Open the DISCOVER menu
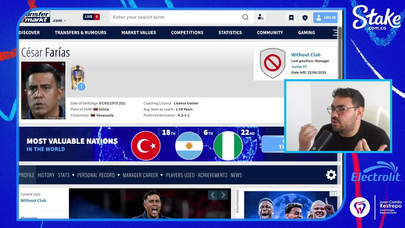The width and height of the screenshot is (405, 228). coord(29,32)
